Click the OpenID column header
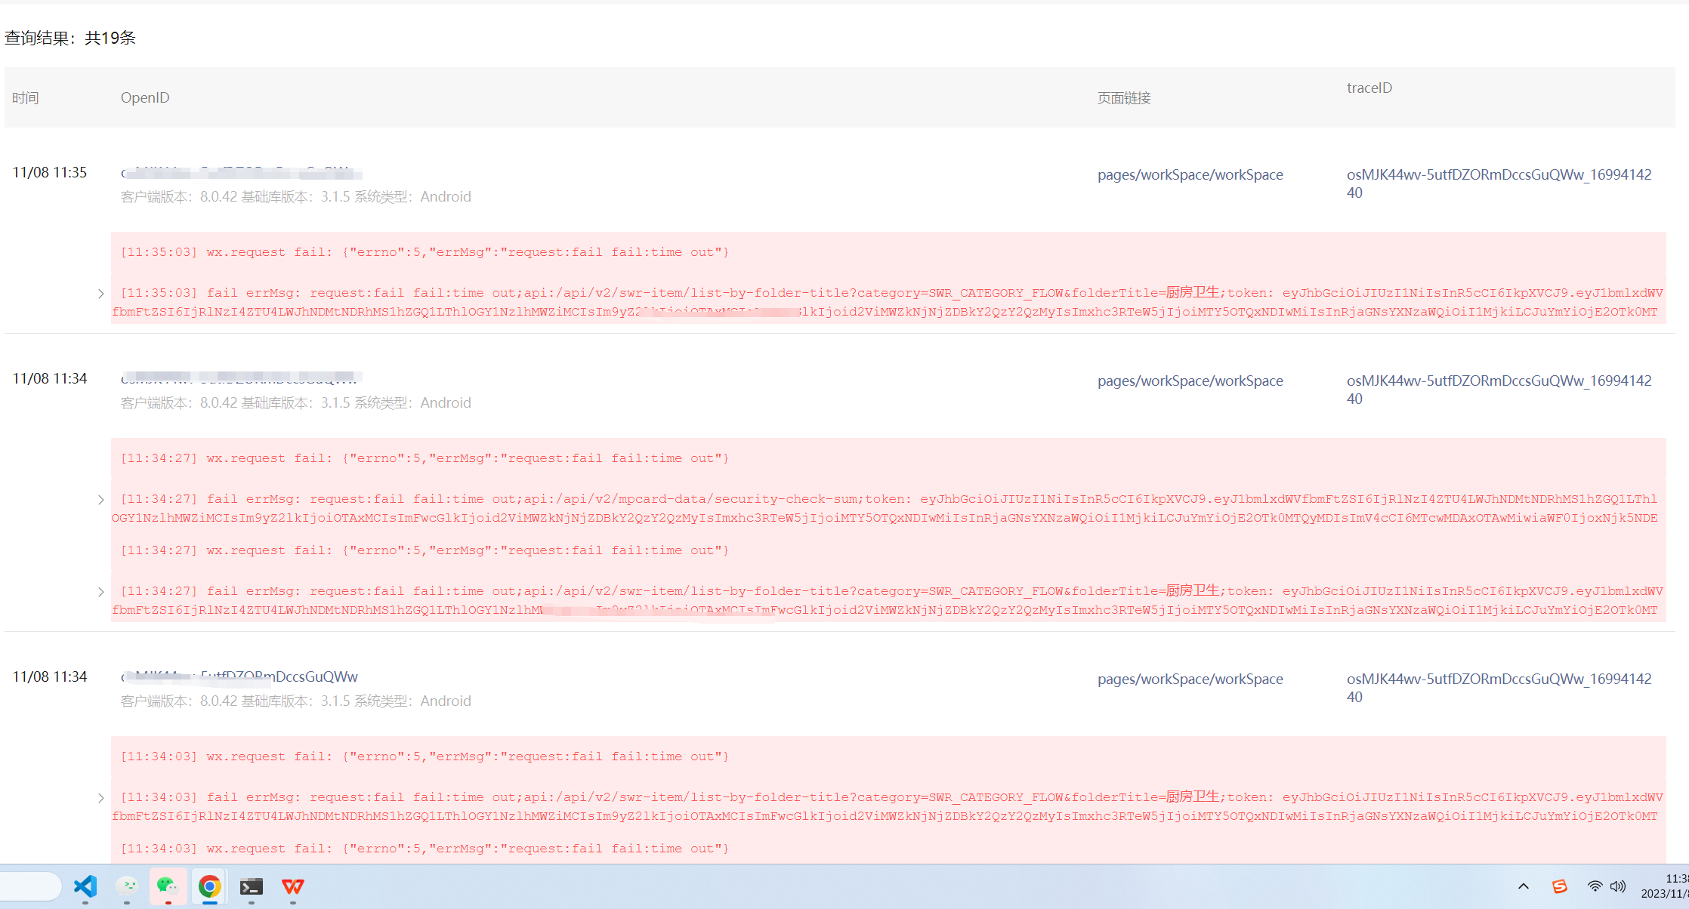Screen dimensions: 1689x909 point(145,97)
